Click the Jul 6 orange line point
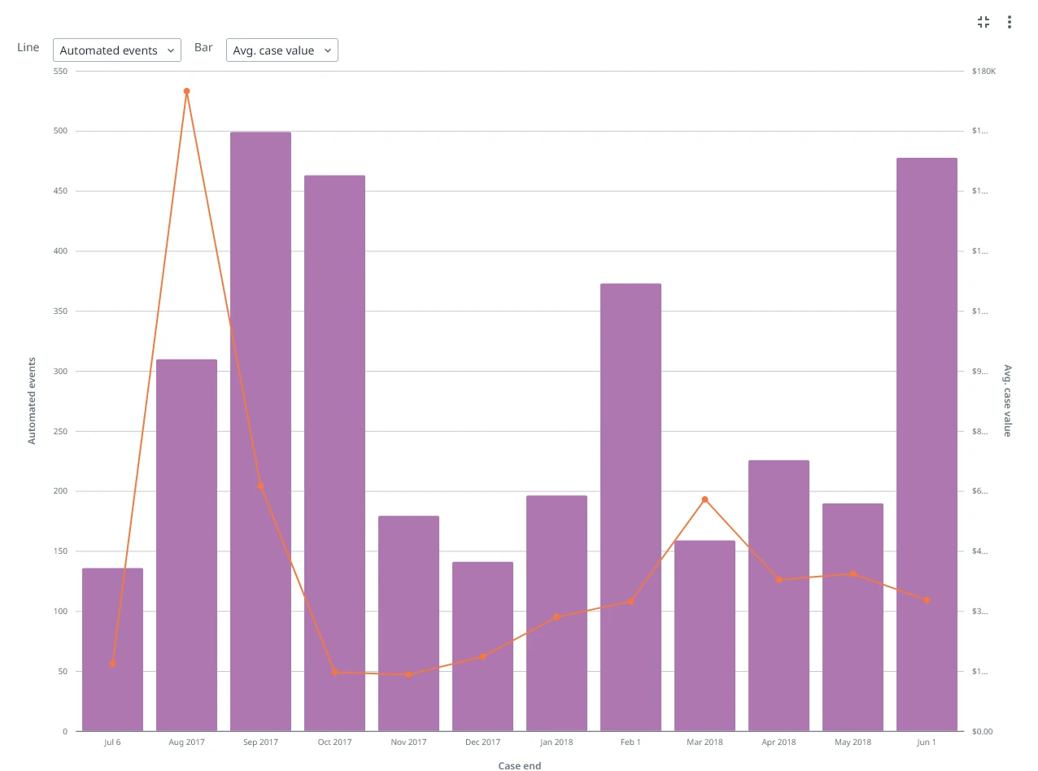This screenshot has width=1038, height=771. 112,664
